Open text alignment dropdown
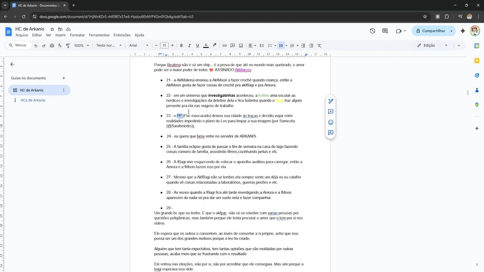 pos(252,45)
